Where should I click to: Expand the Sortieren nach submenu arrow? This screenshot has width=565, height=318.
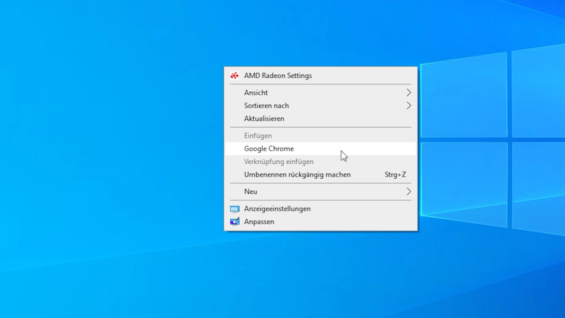408,105
